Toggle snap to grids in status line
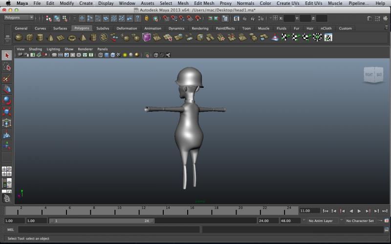This screenshot has height=244, width=391. [167, 18]
